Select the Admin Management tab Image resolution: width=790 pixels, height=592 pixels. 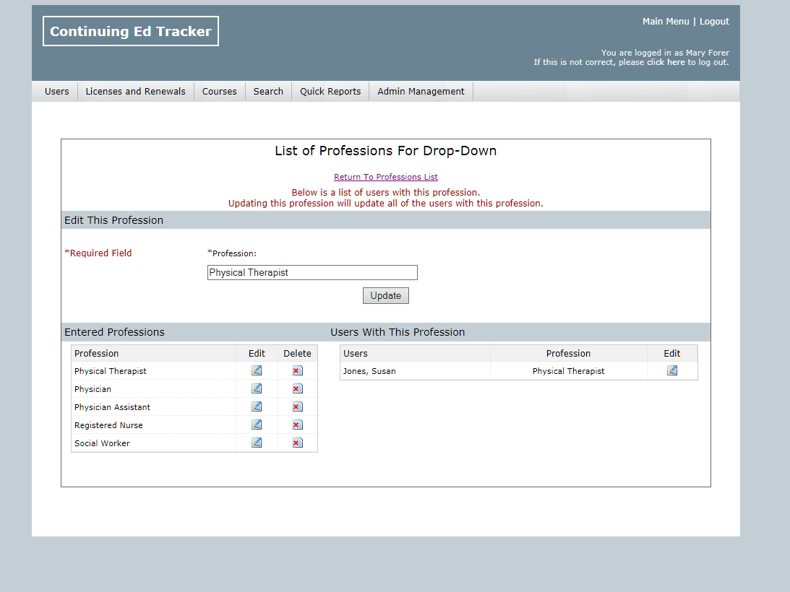tap(420, 91)
